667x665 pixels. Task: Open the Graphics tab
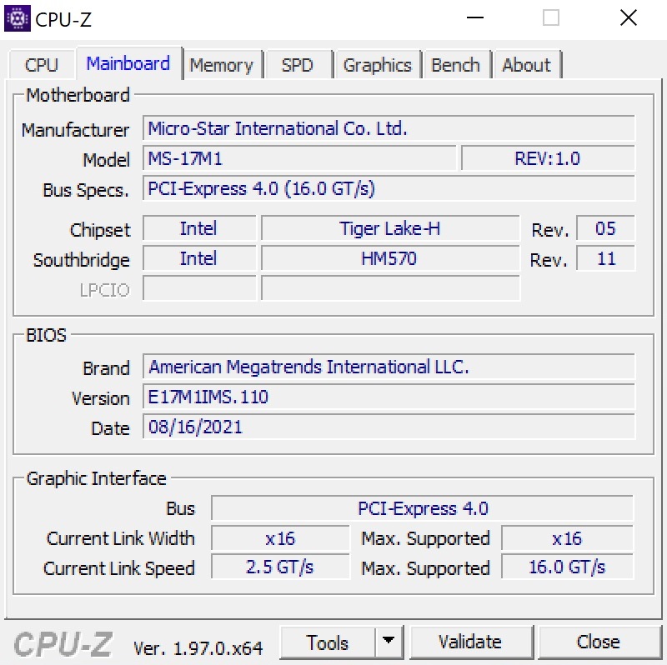378,65
